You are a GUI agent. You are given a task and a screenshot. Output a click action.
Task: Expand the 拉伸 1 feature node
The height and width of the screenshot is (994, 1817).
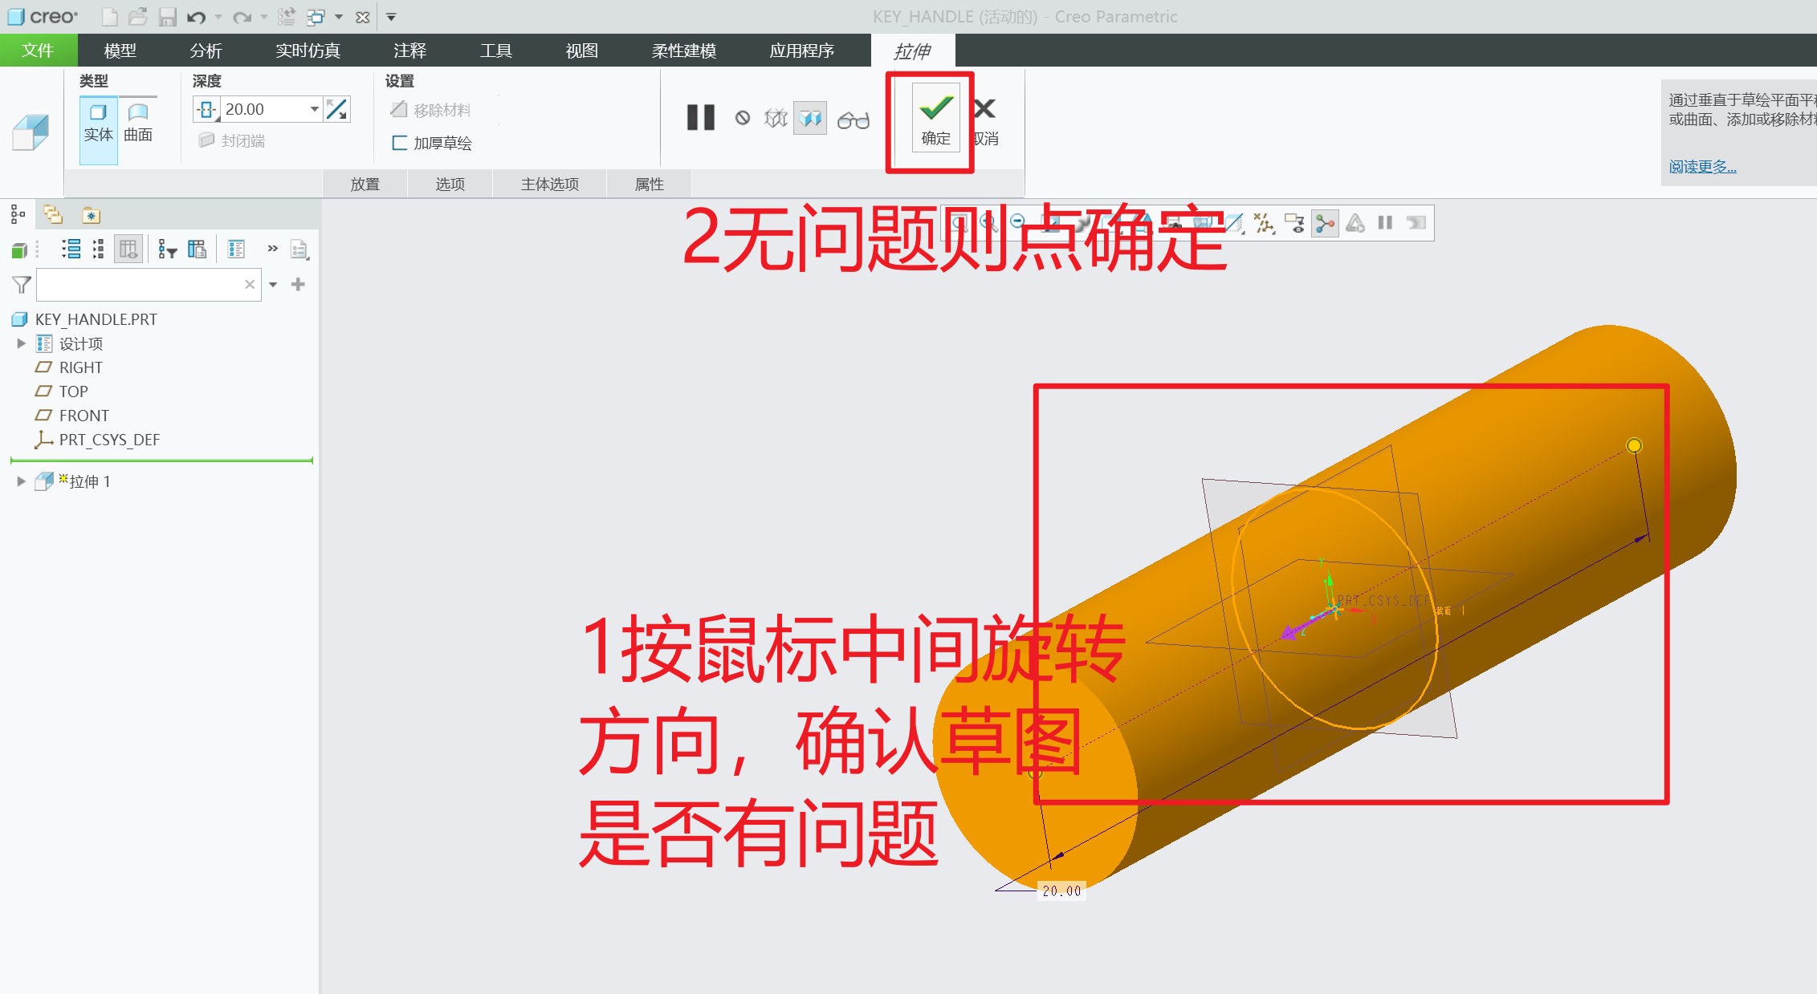point(21,481)
